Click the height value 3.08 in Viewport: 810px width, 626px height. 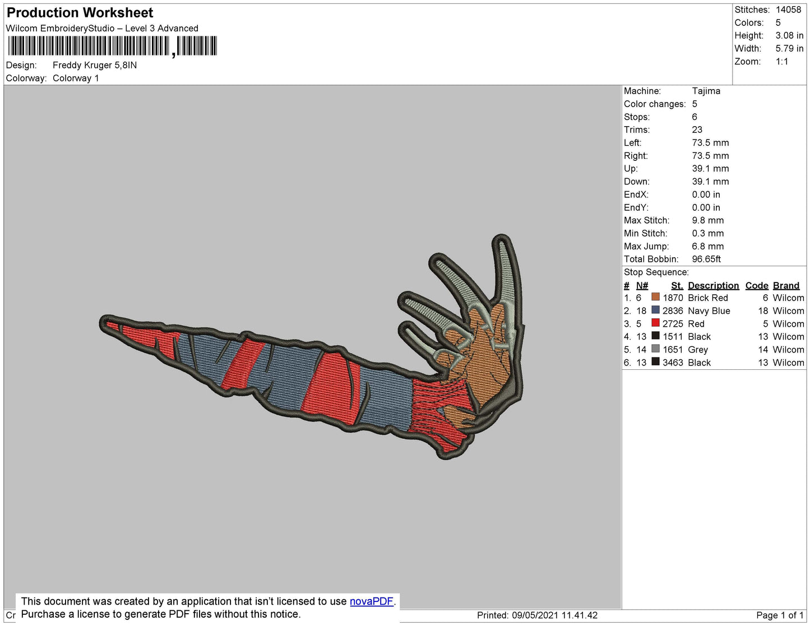click(789, 35)
